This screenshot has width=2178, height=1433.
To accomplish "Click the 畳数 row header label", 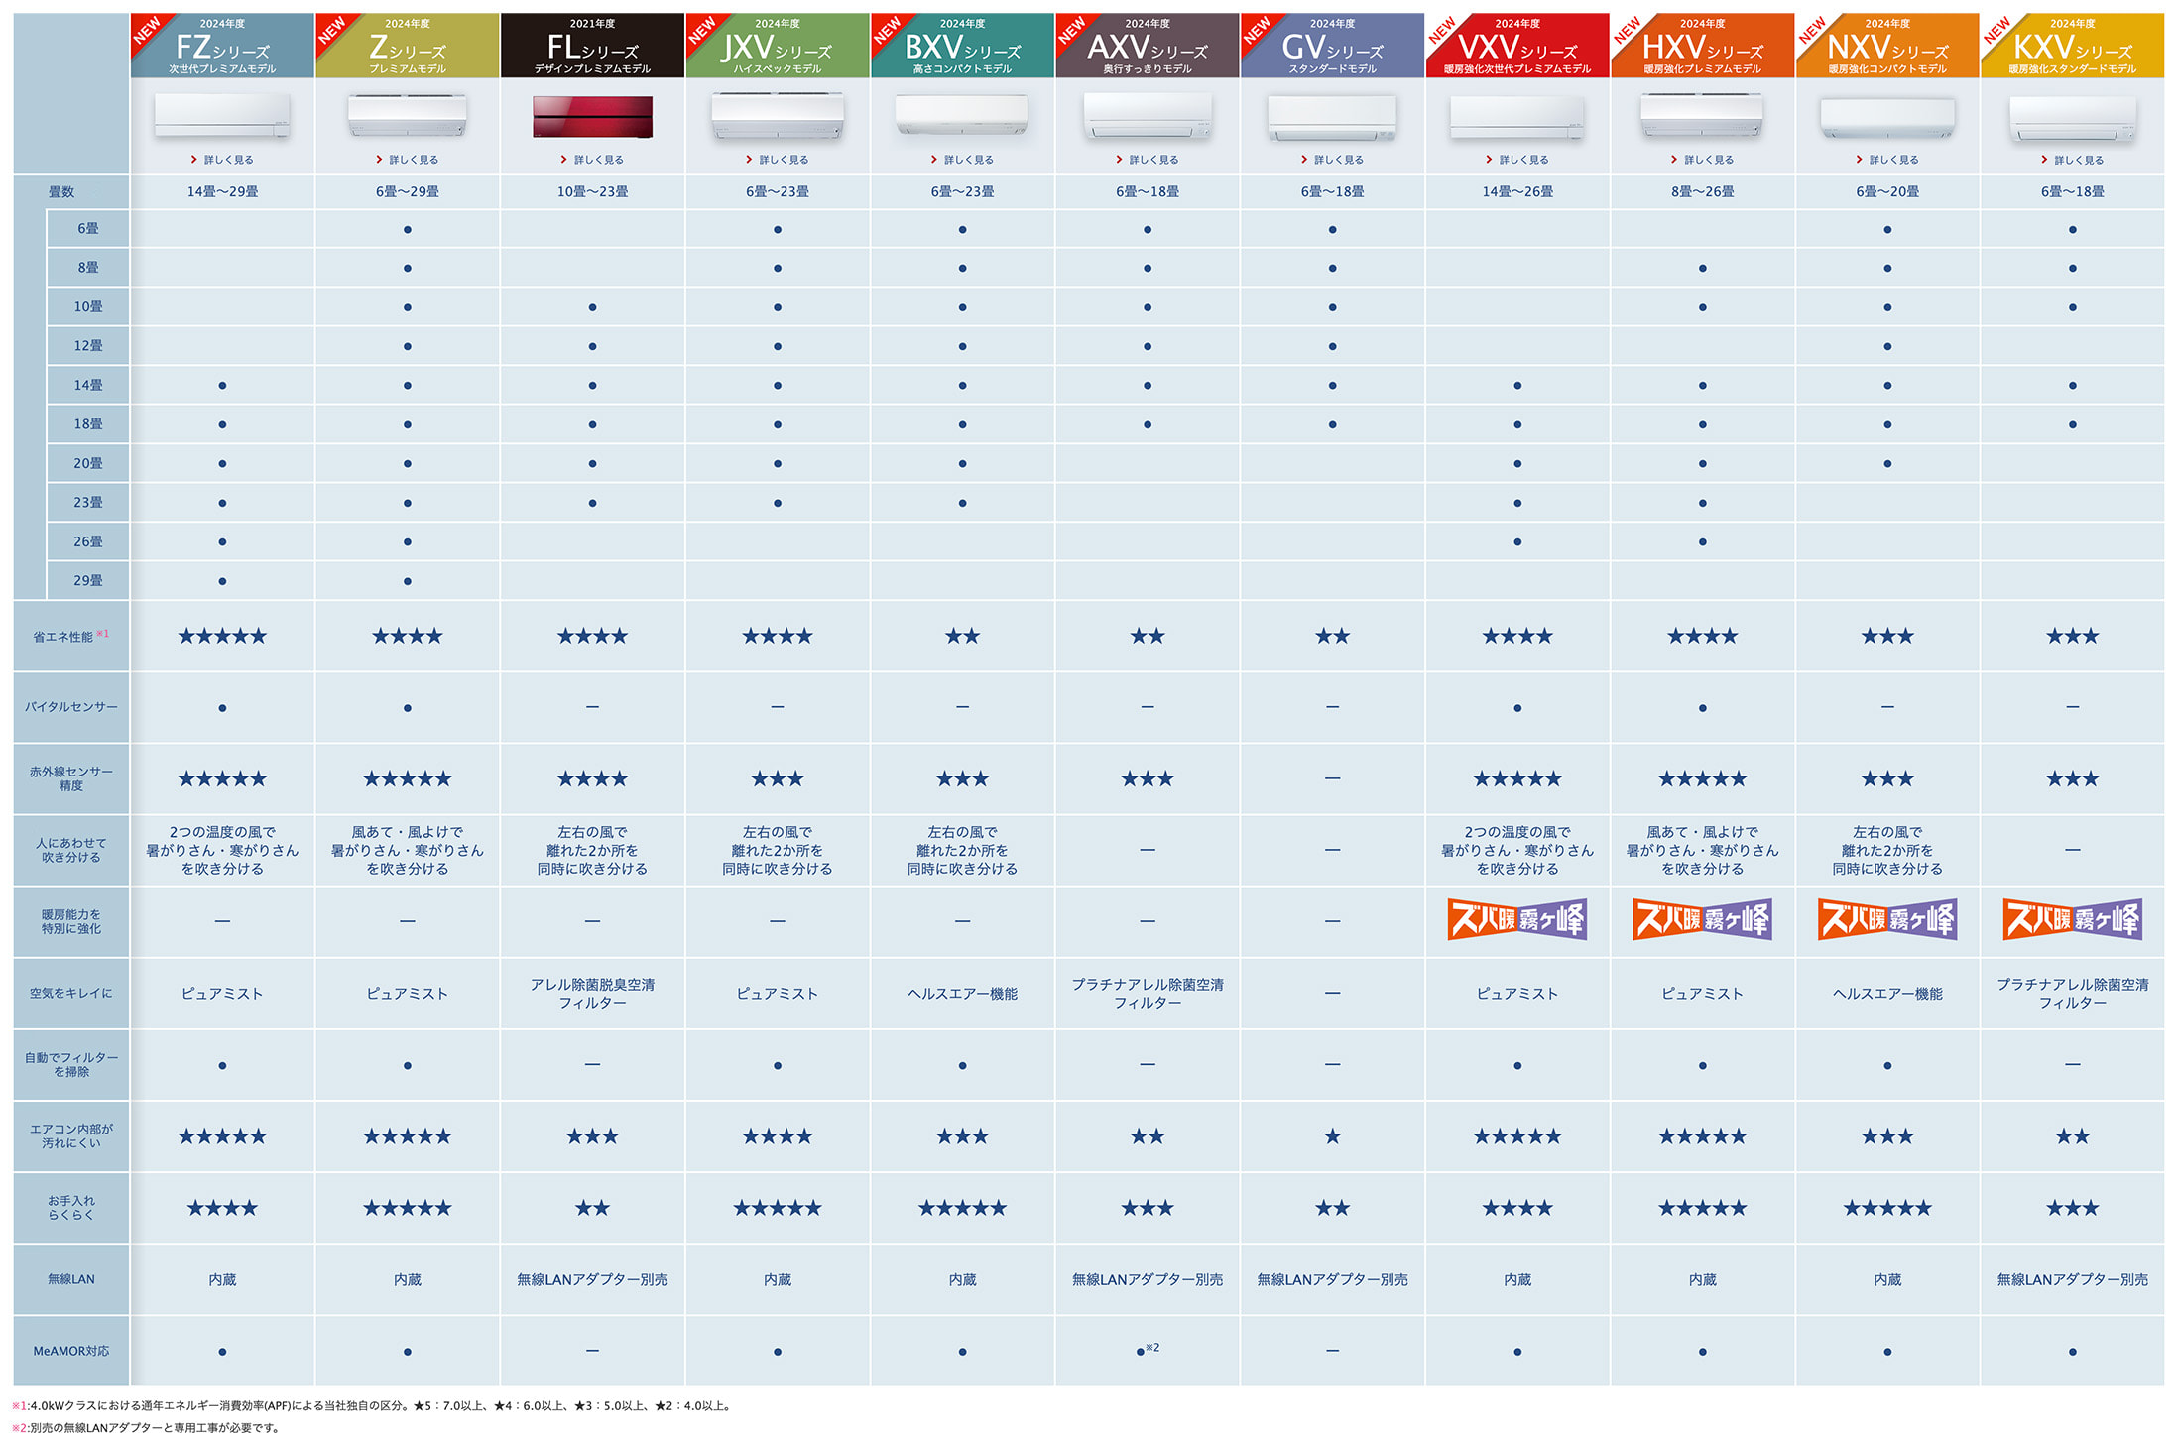I will tap(61, 192).
